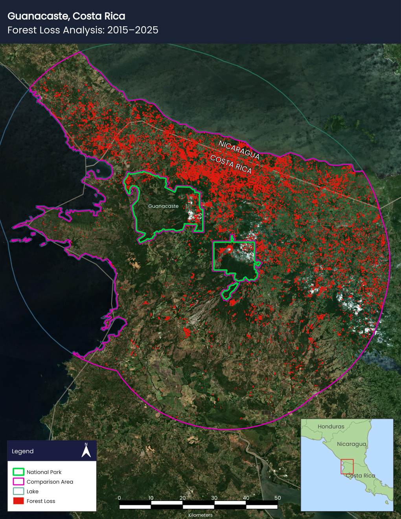
Task: Click the "NICARAGUA" border label on the map
Action: (239, 150)
